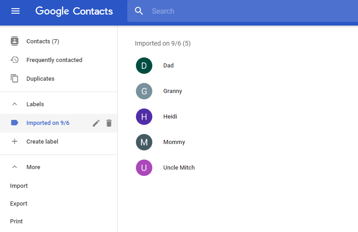Click Mommy's dark M avatar
This screenshot has width=358, height=232.
pyautogui.click(x=144, y=142)
